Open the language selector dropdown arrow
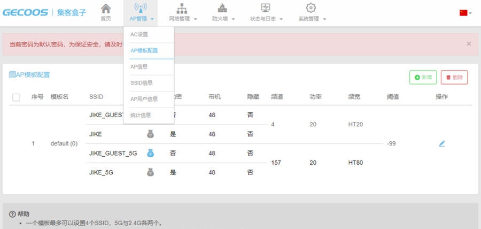The width and height of the screenshot is (481, 229). pos(470,13)
